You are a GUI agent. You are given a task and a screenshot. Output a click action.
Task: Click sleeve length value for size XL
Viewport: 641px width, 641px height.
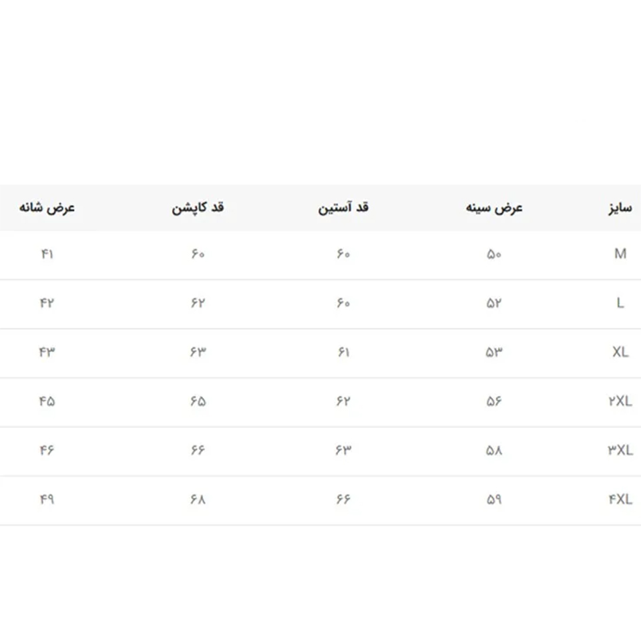343,352
